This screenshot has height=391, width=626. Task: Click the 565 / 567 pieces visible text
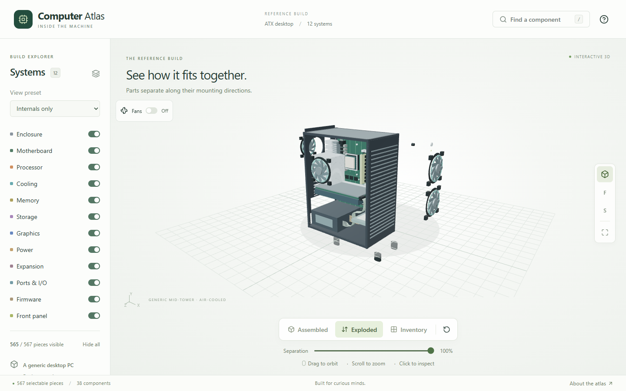coord(37,345)
